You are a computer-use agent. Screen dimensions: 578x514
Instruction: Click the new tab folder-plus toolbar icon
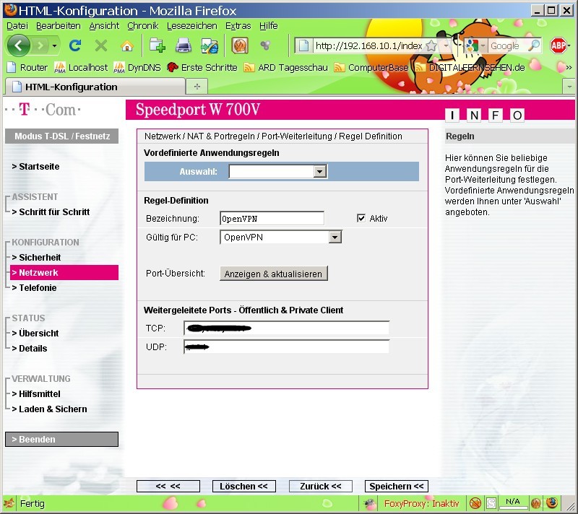[158, 45]
